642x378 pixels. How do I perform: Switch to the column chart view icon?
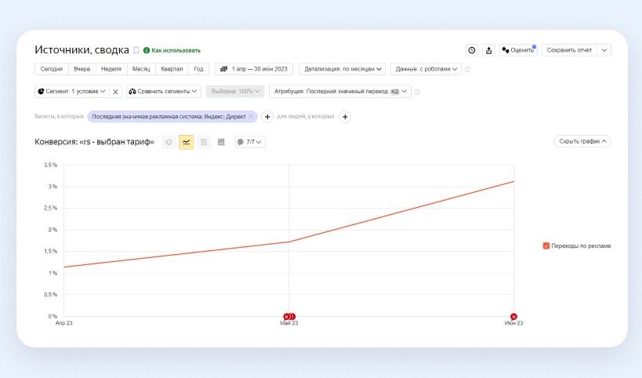[221, 142]
